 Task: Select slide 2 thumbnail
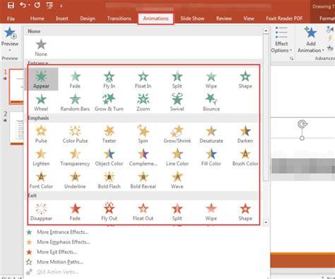point(17,129)
